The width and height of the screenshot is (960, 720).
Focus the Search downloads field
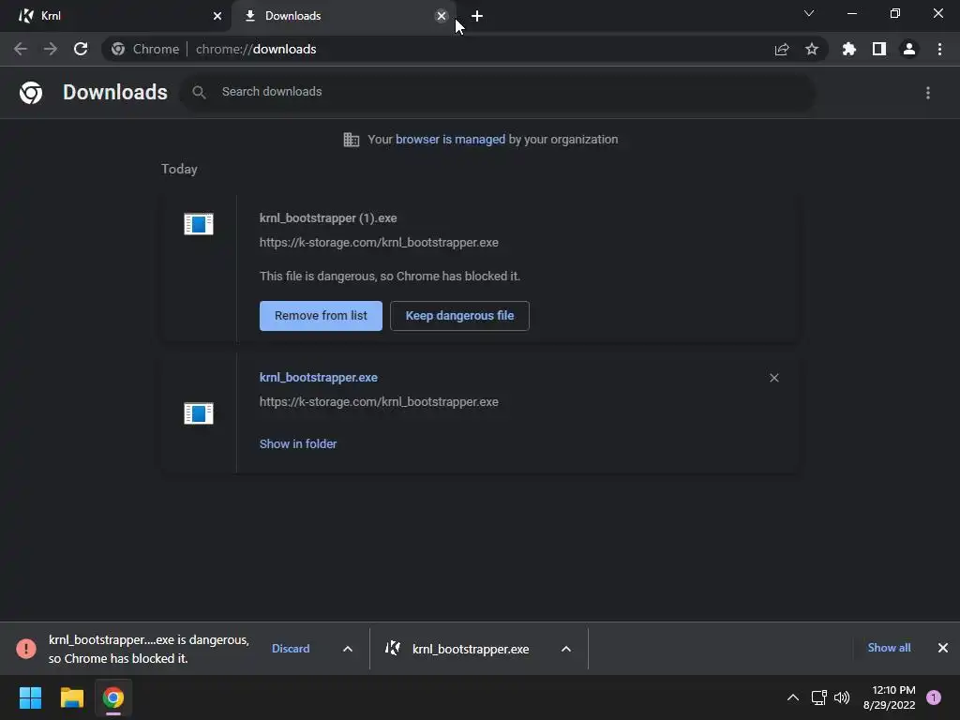tap(497, 92)
